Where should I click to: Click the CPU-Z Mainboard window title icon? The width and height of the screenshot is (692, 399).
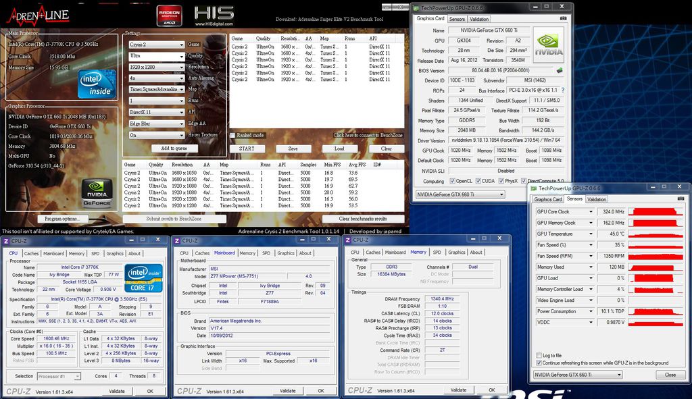(x=177, y=241)
